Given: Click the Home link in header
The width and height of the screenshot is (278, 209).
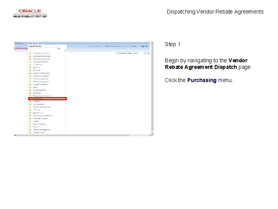Looking at the screenshot, I should coord(89,46).
